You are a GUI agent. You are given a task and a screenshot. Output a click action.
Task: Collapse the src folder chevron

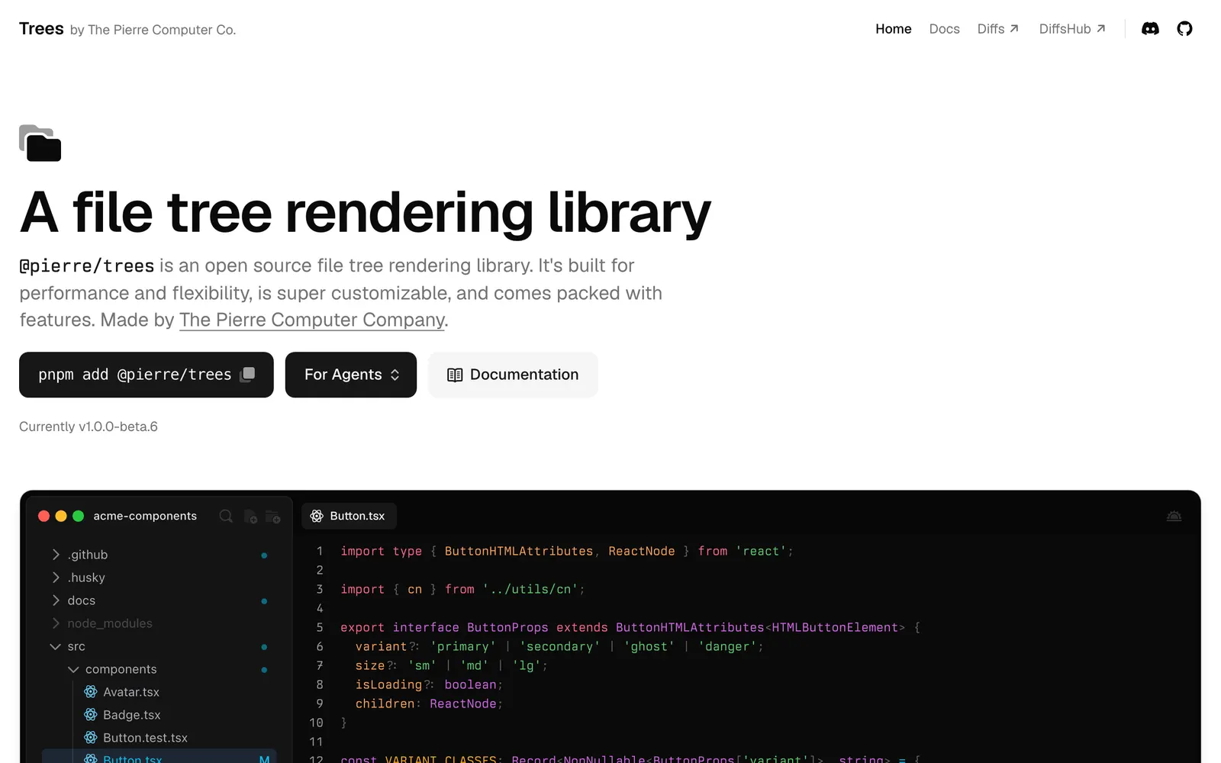pyautogui.click(x=56, y=646)
